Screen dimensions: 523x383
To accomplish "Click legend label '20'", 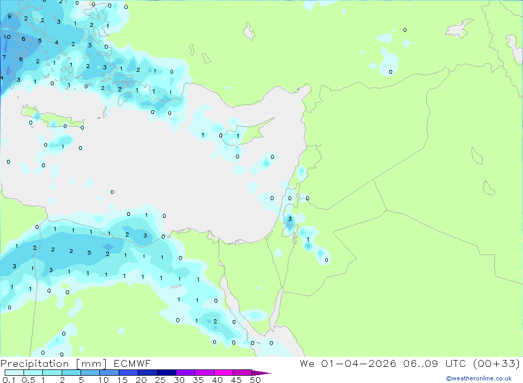I will click(x=141, y=380).
